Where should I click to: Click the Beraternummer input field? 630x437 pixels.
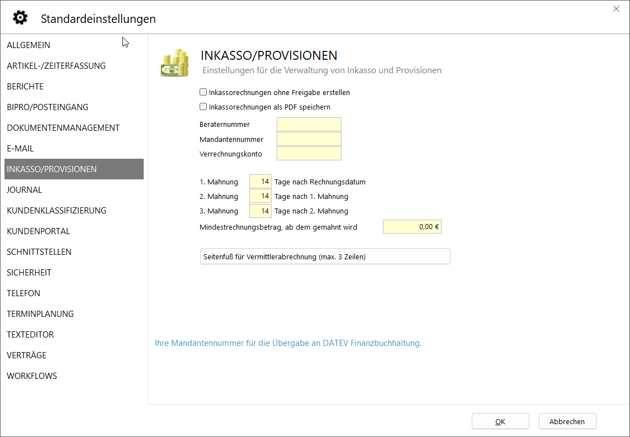click(x=309, y=125)
